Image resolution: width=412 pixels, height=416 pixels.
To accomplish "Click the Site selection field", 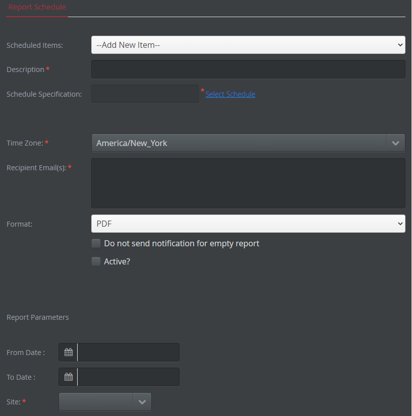I will click(96, 402).
